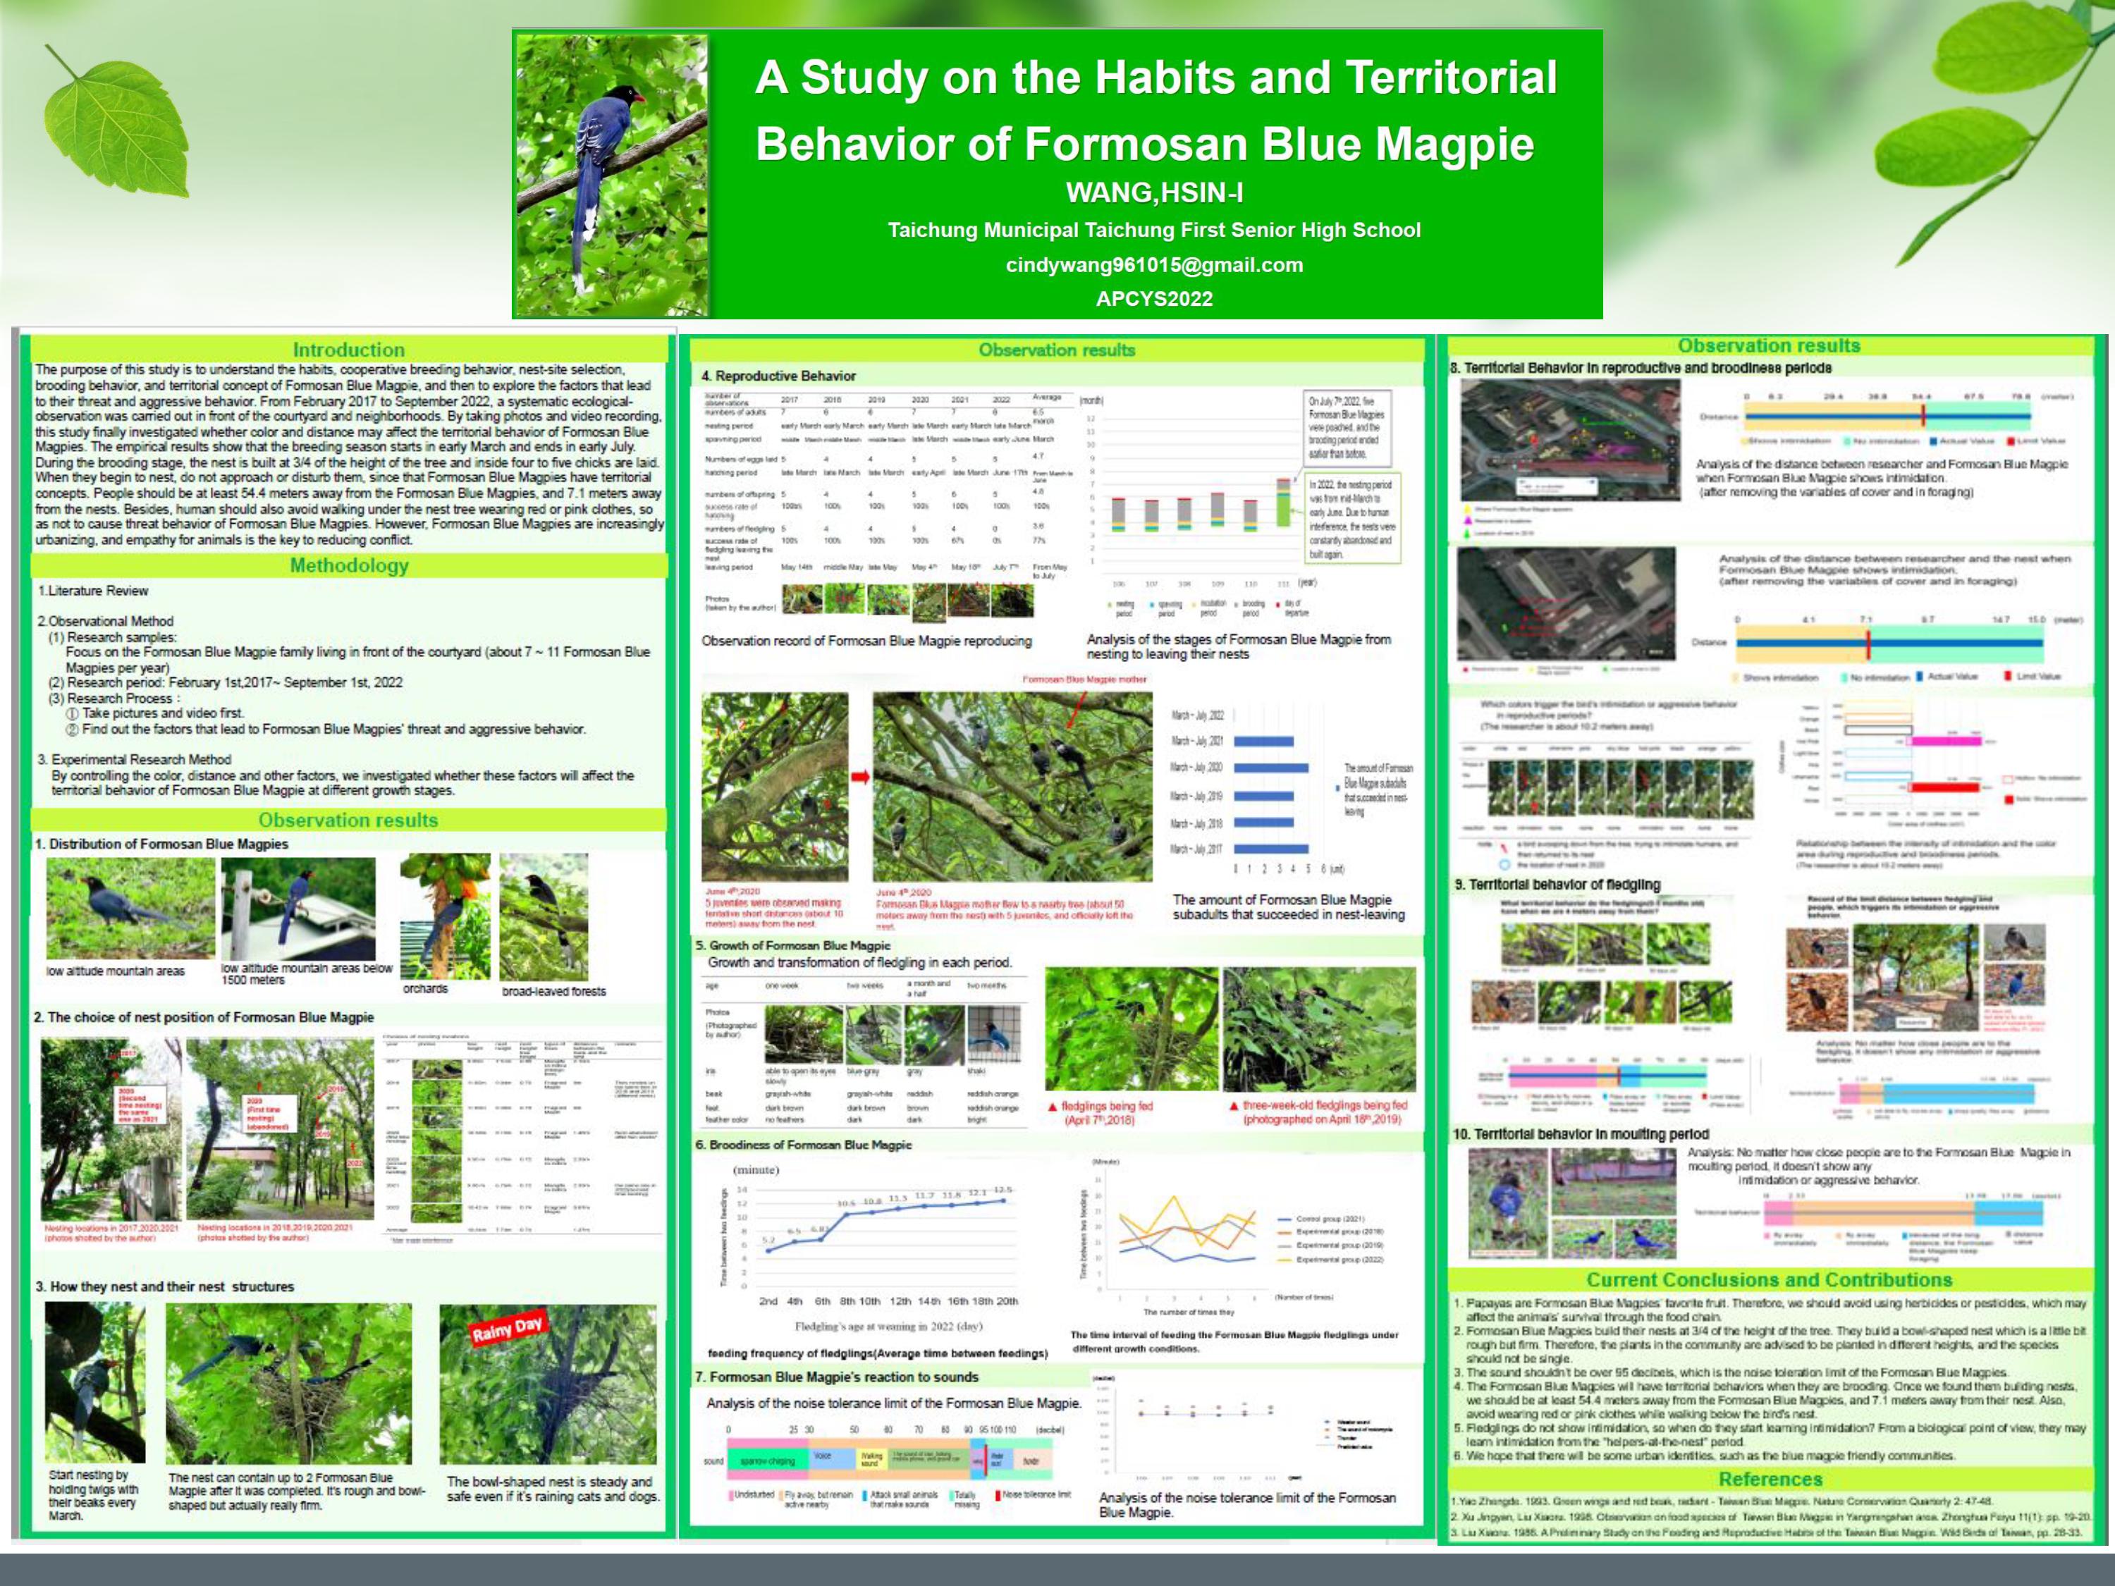Click the three-week-old fledglings photo

click(1318, 1028)
